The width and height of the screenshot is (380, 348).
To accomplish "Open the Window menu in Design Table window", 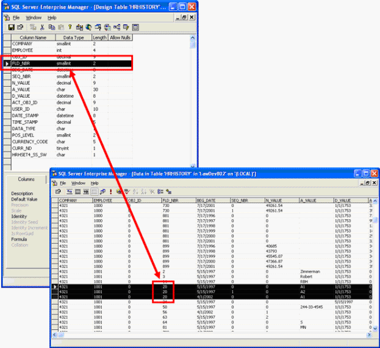I will tap(34, 18).
